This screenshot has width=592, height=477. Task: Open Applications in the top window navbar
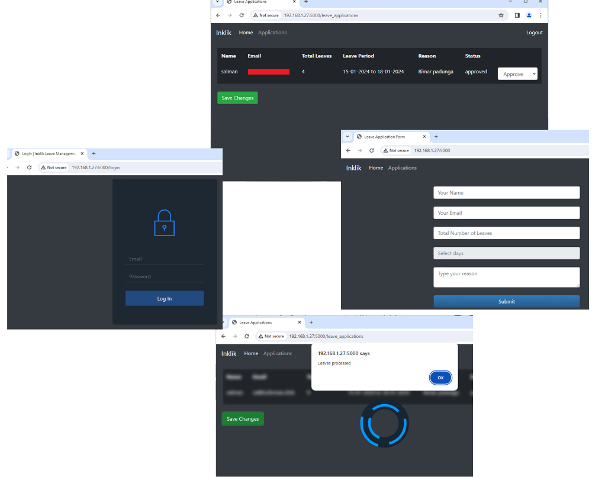tap(272, 33)
